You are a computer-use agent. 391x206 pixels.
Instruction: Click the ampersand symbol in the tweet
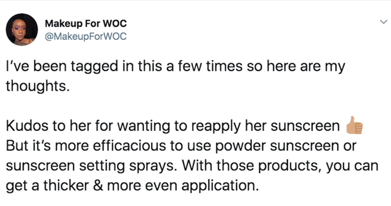[x=99, y=185]
